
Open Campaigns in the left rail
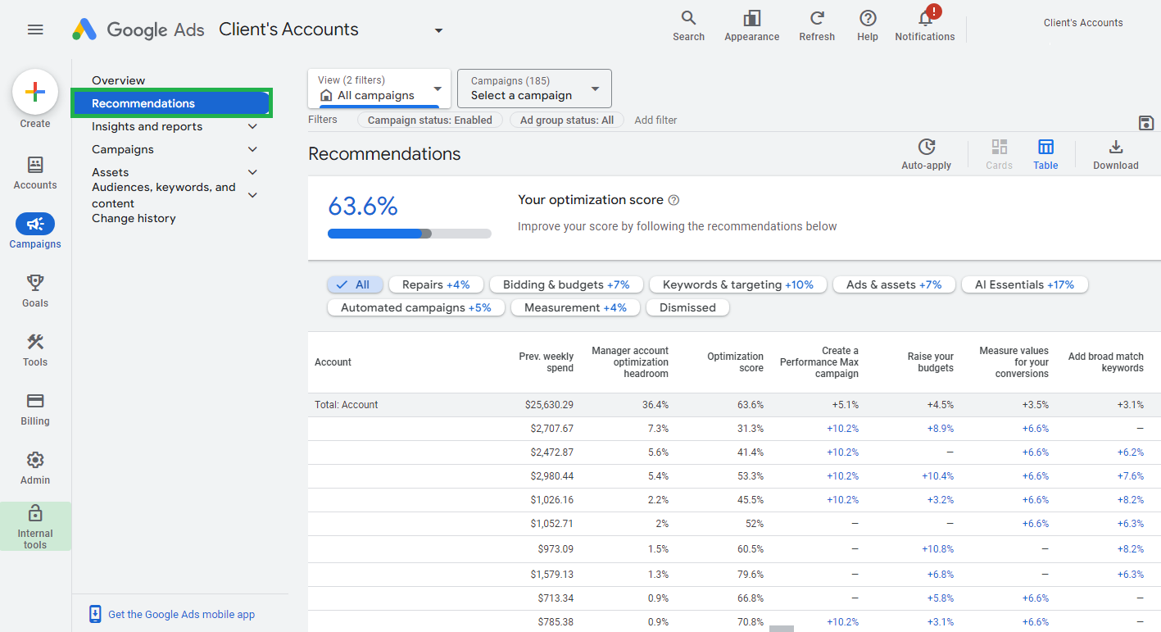coord(35,231)
